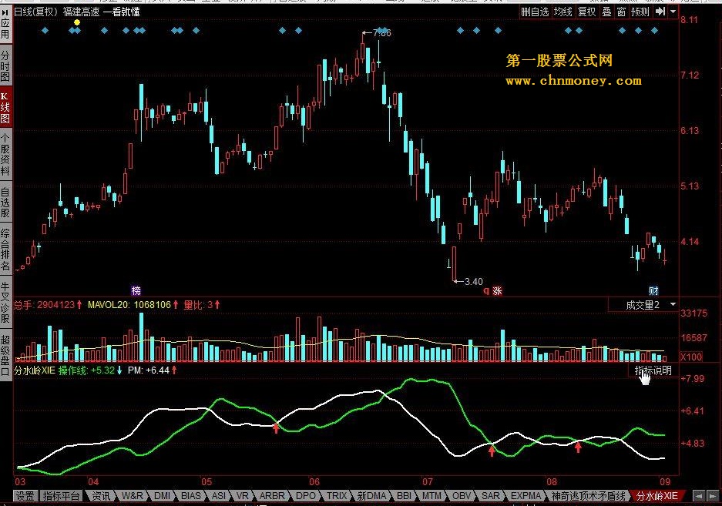Image resolution: width=722 pixels, height=506 pixels.
Task: Open 牛叉诊股 in the sidebar
Action: pos(5,302)
